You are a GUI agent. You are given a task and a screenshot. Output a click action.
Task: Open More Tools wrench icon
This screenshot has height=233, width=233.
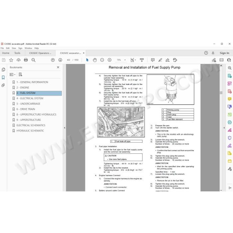pos(230,169)
